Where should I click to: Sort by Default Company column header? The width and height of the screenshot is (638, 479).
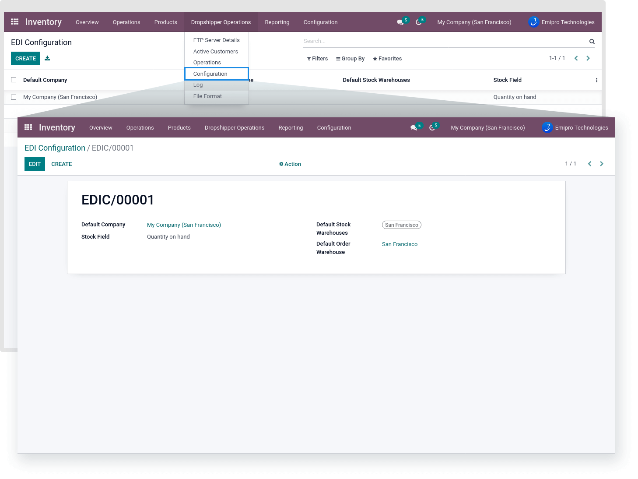pyautogui.click(x=45, y=80)
